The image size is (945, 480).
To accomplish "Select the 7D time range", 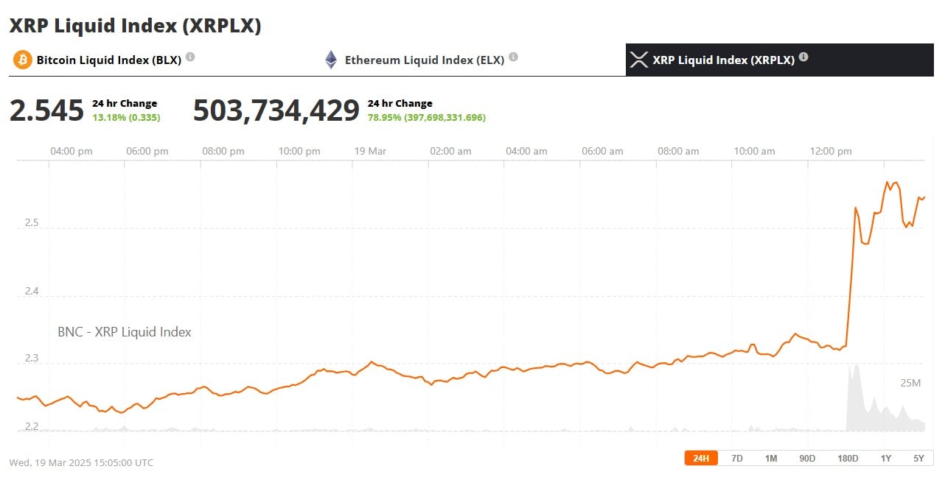I will point(736,458).
